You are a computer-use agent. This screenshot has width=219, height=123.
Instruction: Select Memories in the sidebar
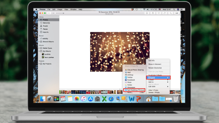tap(46, 23)
